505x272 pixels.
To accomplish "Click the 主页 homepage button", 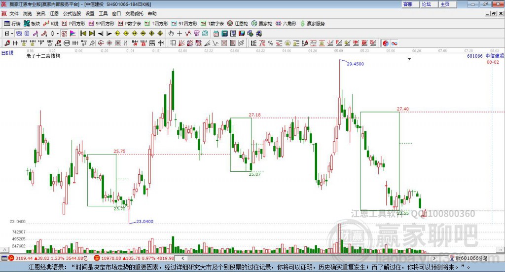I will 448,4.
